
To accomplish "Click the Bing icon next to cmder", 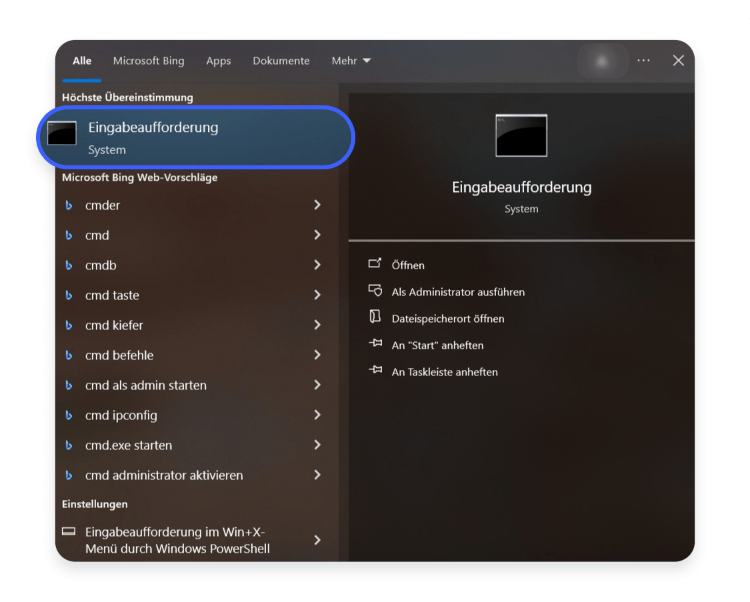I will click(68, 205).
